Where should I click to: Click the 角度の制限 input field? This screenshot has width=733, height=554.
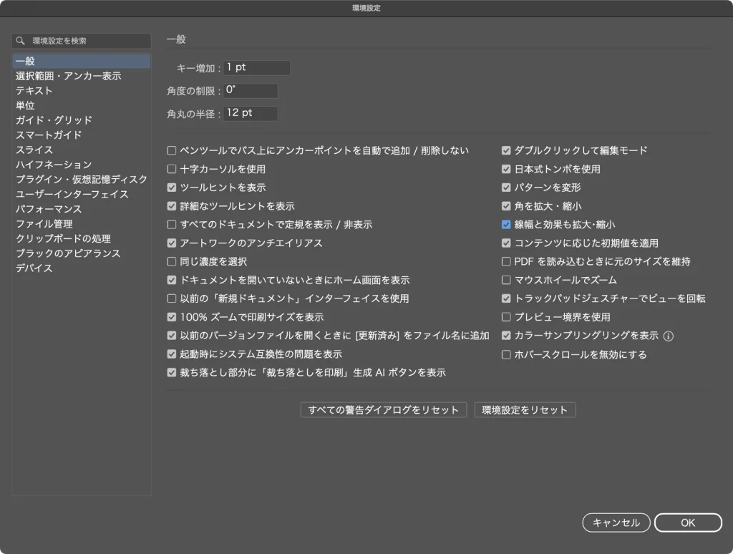(x=251, y=91)
